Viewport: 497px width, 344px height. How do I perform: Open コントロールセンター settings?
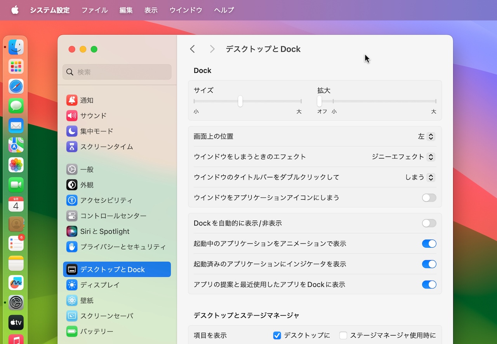pyautogui.click(x=117, y=216)
